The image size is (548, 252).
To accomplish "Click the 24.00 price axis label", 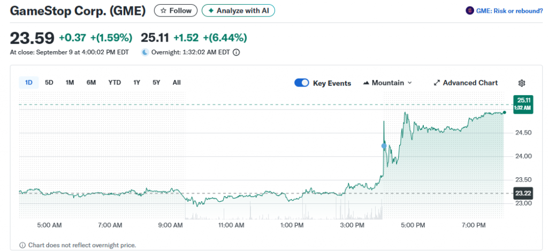I will (x=522, y=156).
